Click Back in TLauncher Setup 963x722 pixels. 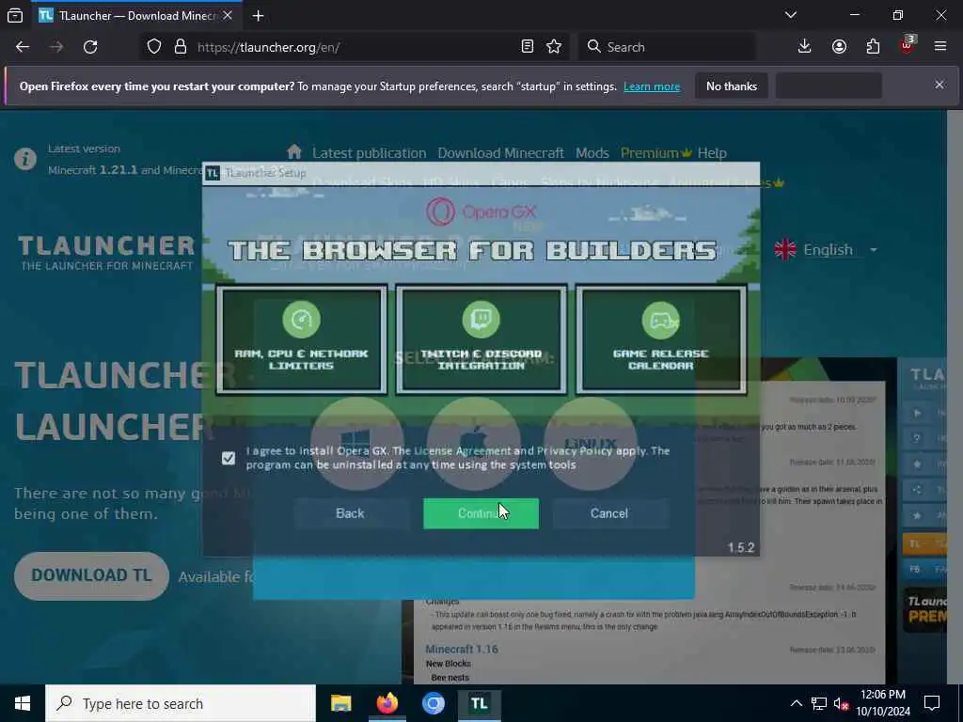(x=350, y=513)
